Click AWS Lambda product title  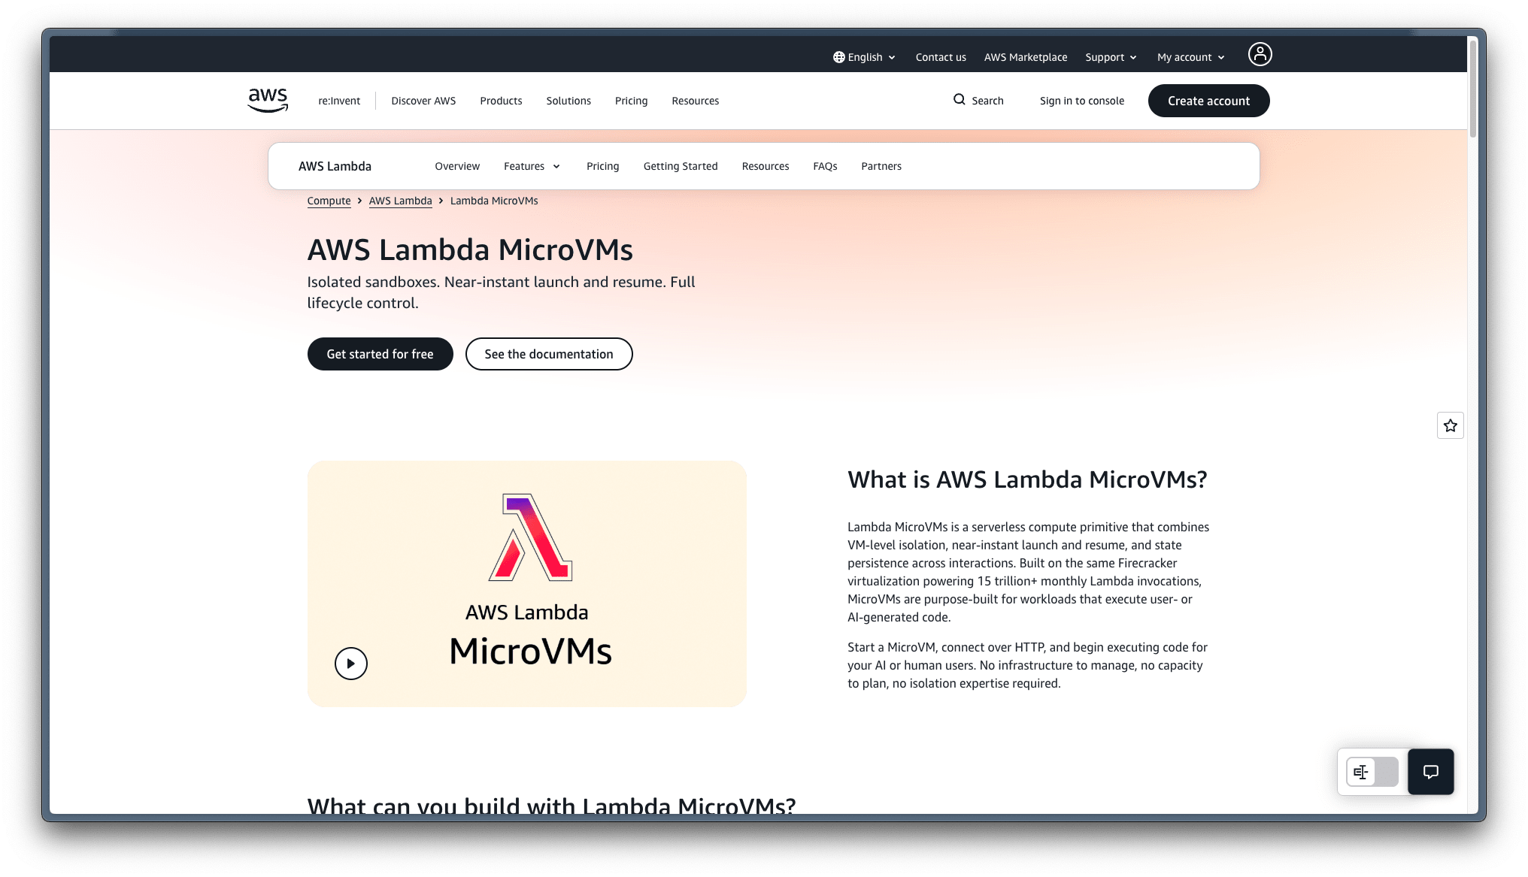point(335,166)
